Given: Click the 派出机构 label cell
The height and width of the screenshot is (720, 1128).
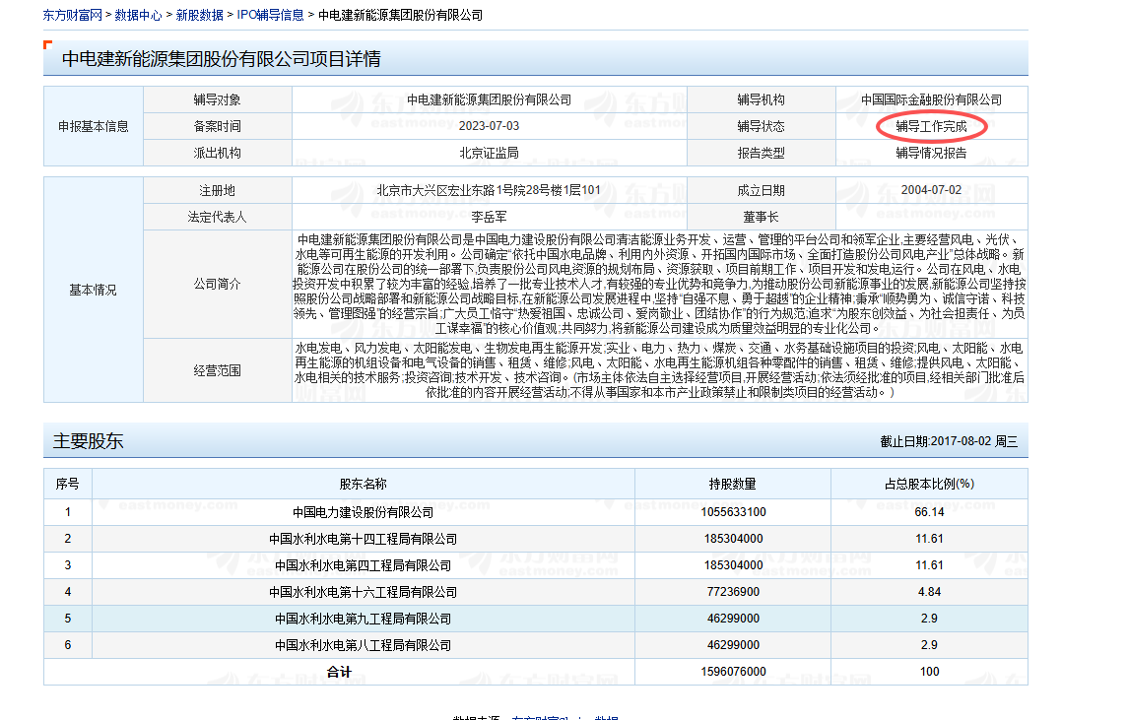Looking at the screenshot, I should (218, 153).
